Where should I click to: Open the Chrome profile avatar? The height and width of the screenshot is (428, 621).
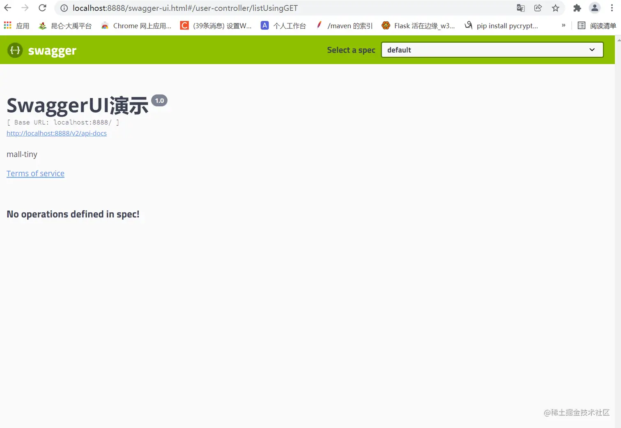point(594,8)
